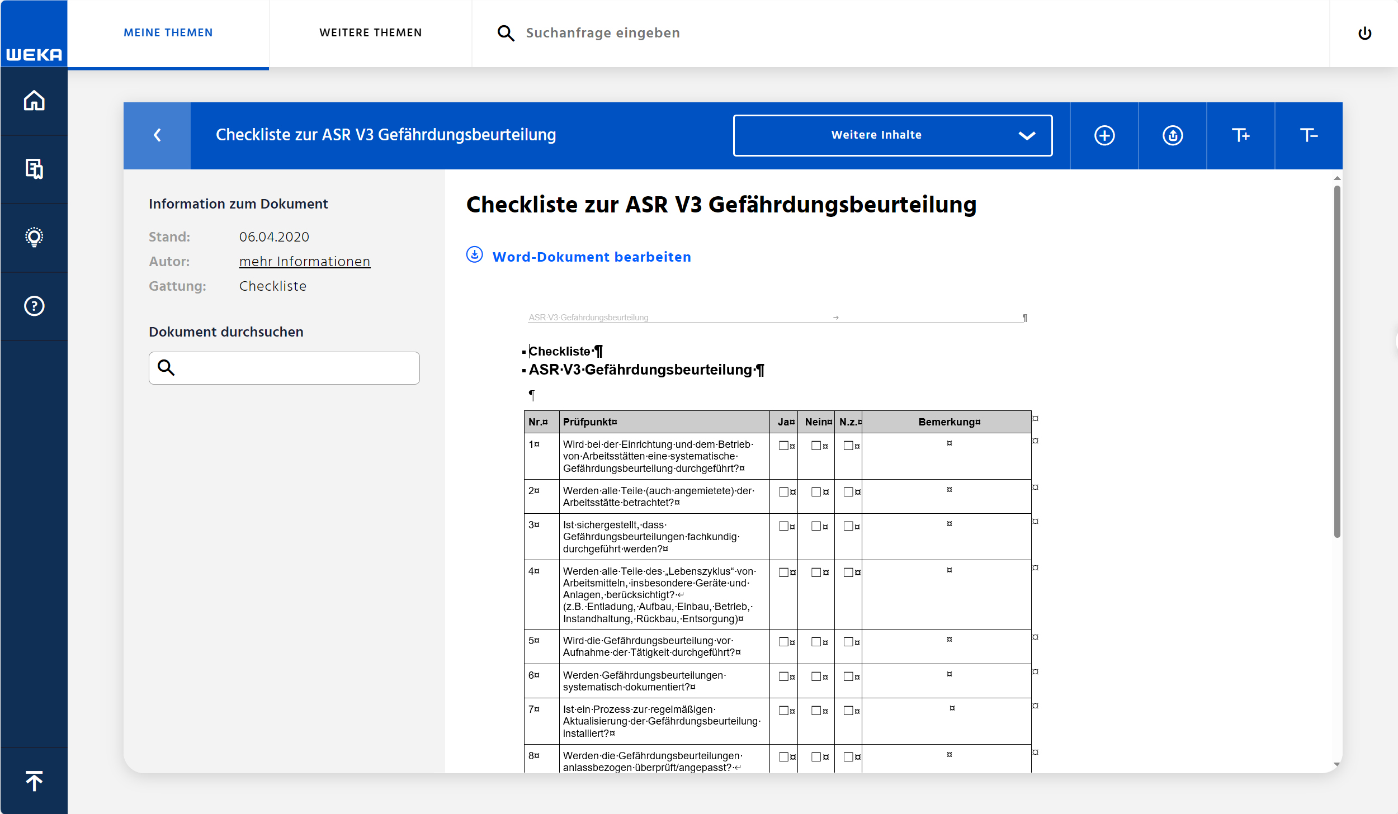Decrease text size with T- icon
Image resolution: width=1398 pixels, height=814 pixels.
(1309, 135)
